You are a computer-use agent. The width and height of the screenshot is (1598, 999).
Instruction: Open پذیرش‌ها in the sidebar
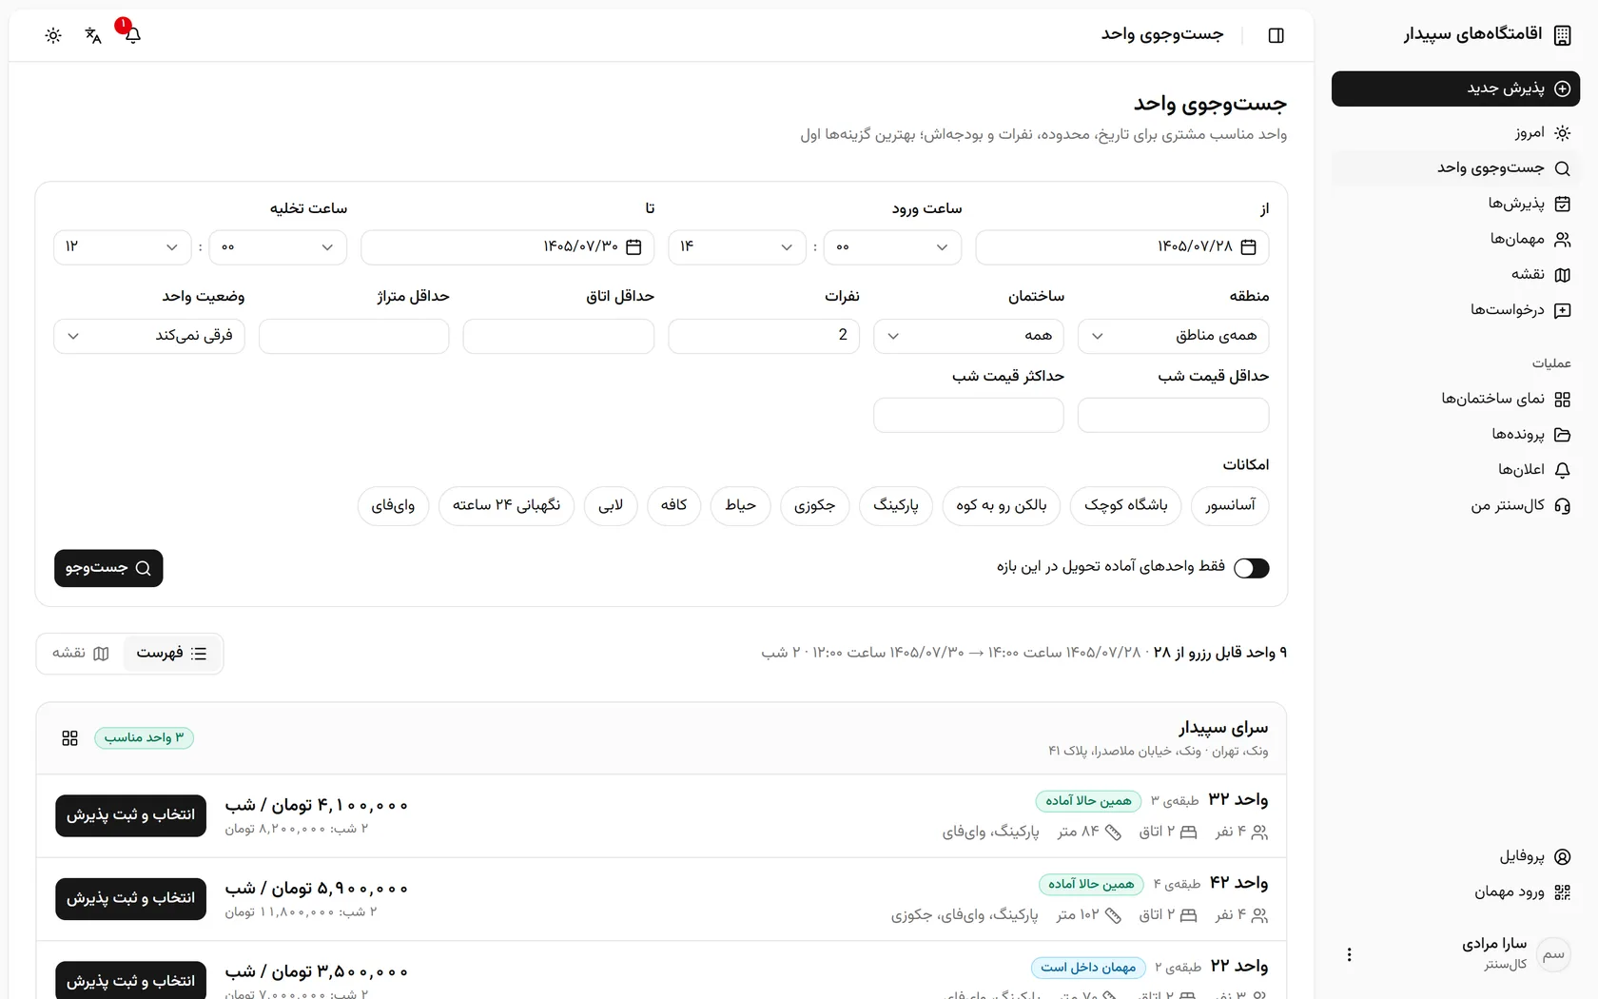(1455, 204)
